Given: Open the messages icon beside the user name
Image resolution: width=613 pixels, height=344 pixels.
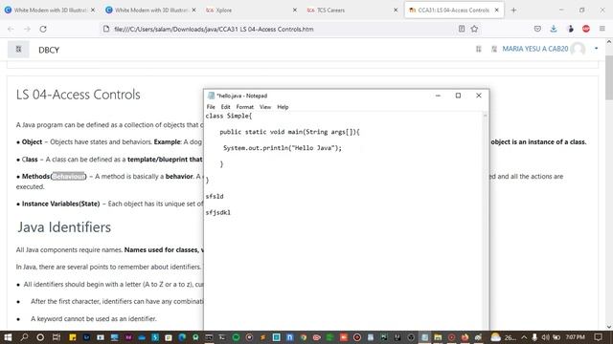Looking at the screenshot, I should tap(494, 49).
